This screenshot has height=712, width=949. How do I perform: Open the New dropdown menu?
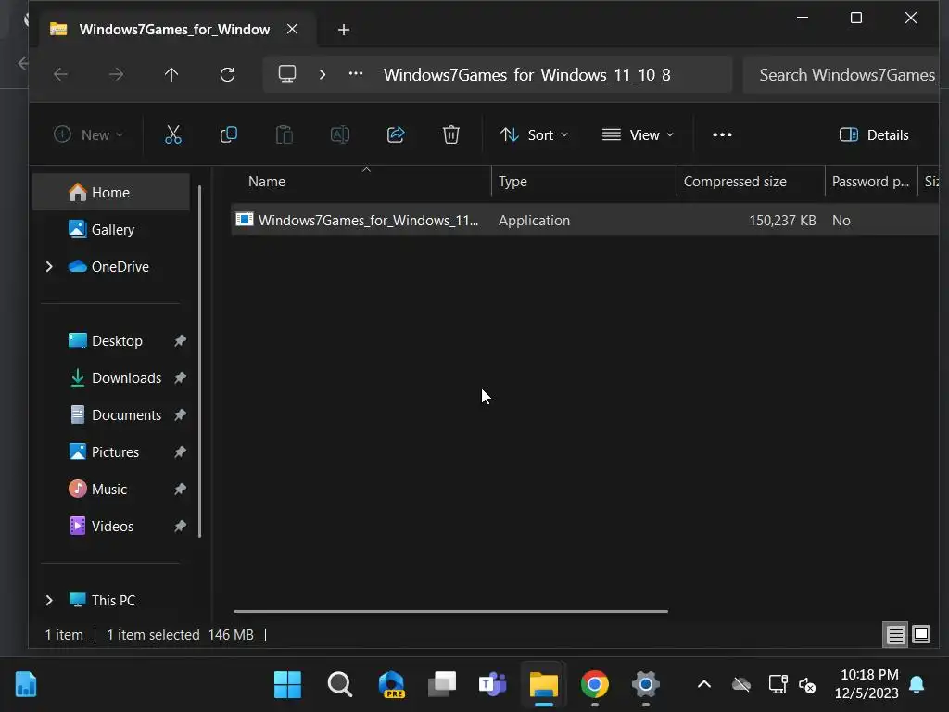pyautogui.click(x=88, y=134)
